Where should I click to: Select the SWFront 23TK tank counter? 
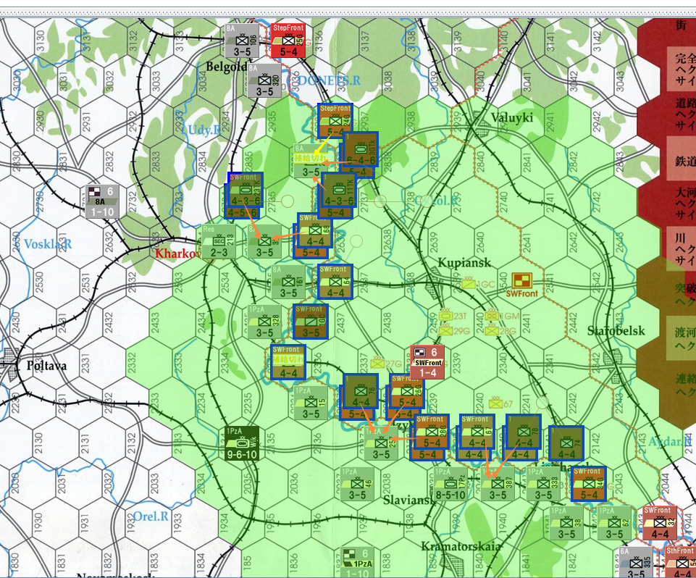click(x=246, y=190)
